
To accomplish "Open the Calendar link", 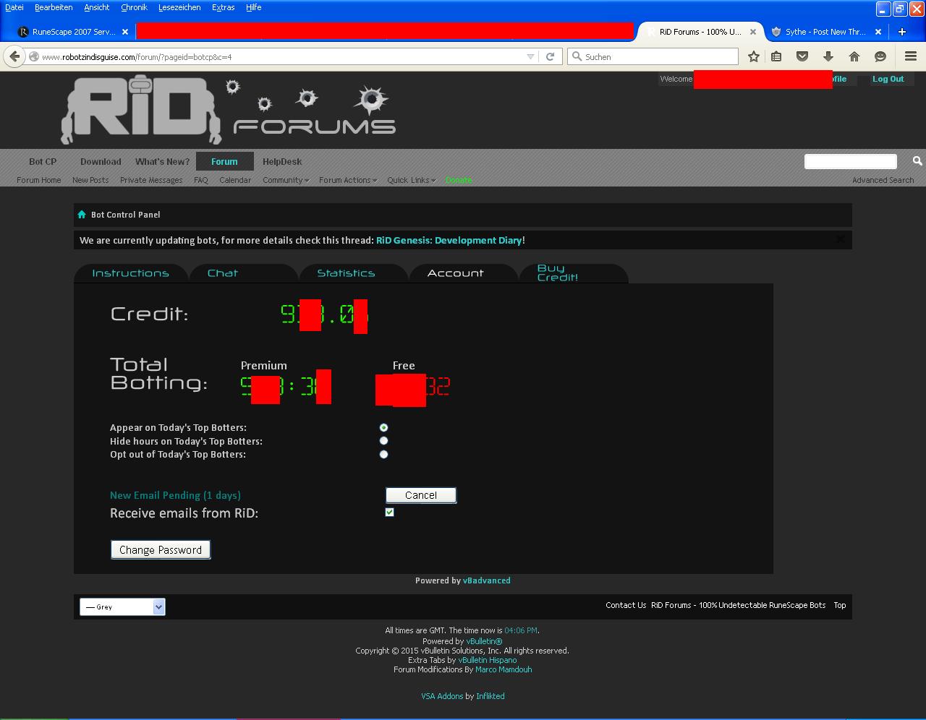I will point(235,180).
